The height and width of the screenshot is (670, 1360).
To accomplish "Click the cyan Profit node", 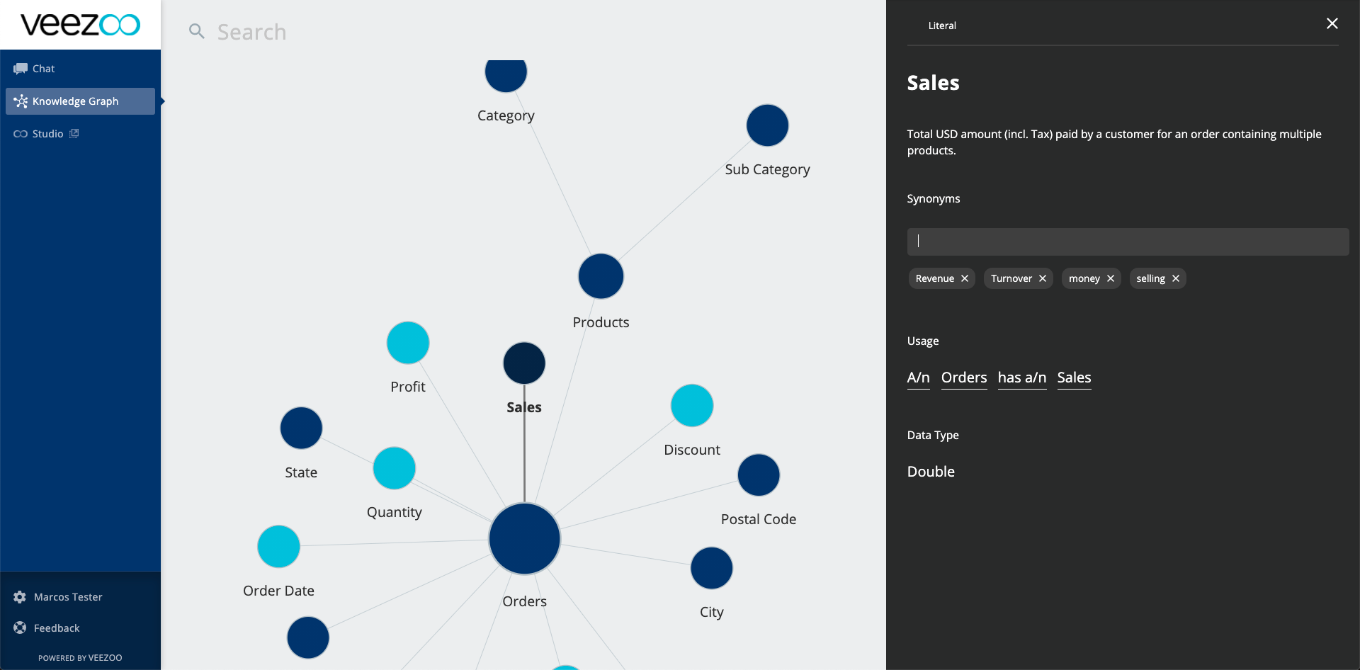I will [x=408, y=343].
